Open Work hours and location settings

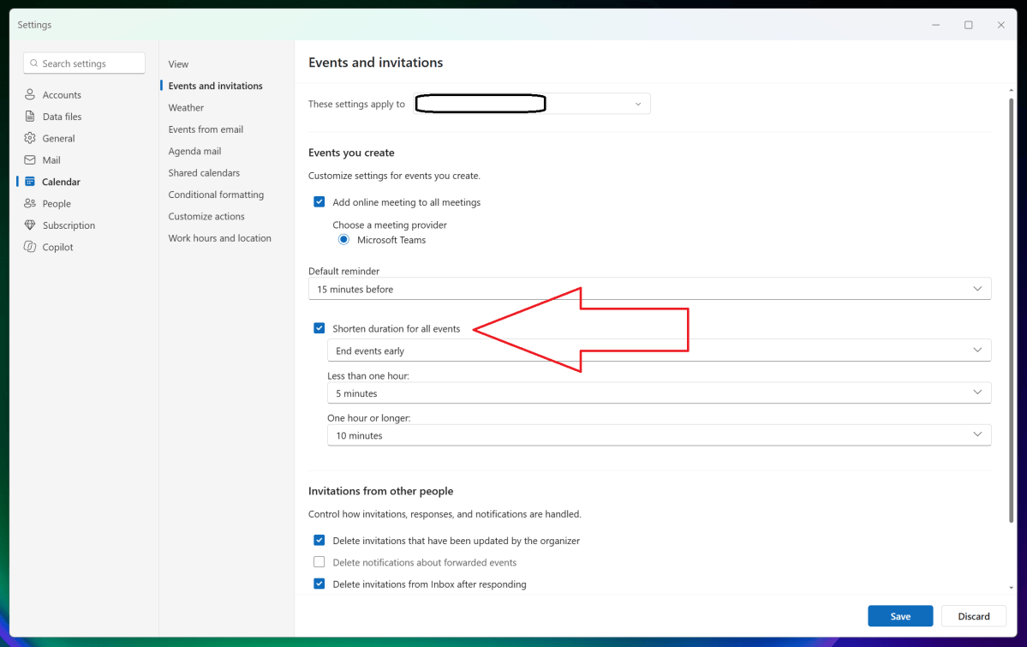[219, 238]
